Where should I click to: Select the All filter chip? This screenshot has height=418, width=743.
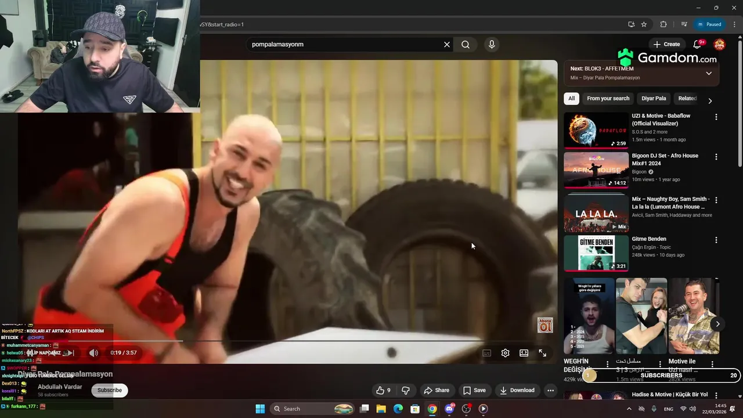(x=571, y=98)
